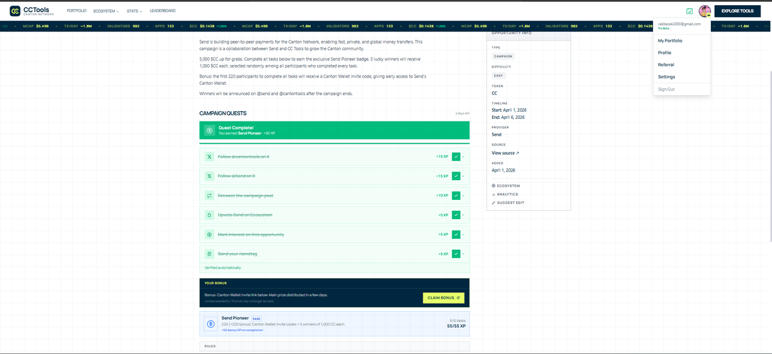Toggle the Upvote Send on Ecosystem checkbox
The image size is (772, 354).
tap(456, 215)
